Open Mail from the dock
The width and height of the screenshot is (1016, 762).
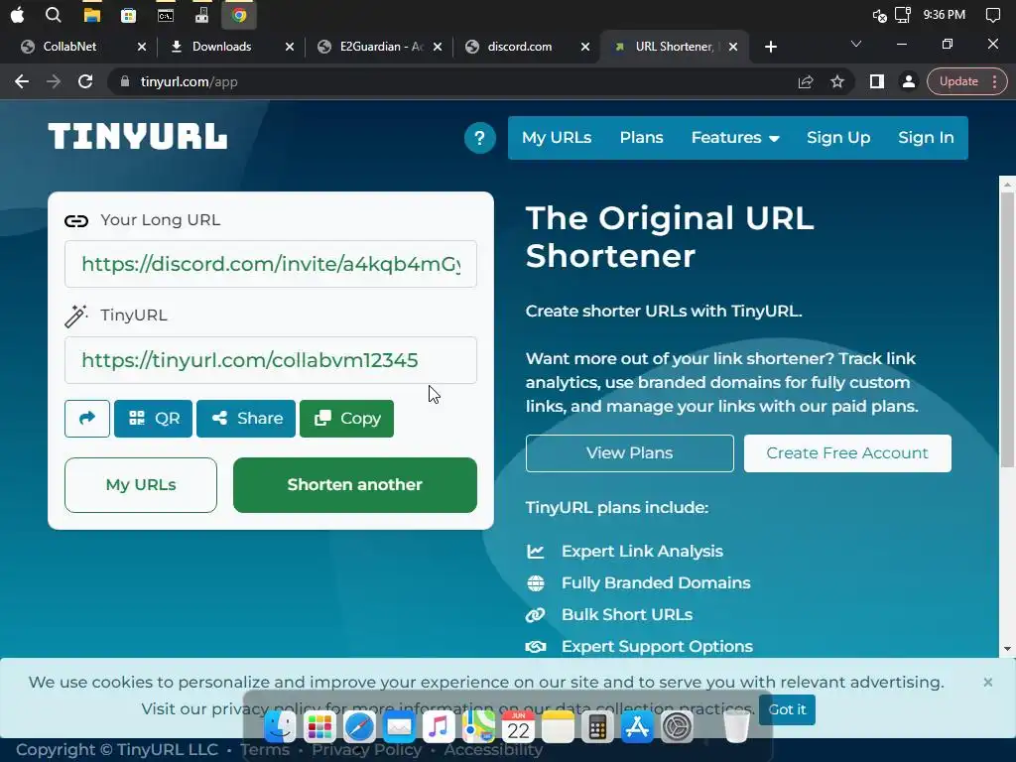(x=399, y=727)
